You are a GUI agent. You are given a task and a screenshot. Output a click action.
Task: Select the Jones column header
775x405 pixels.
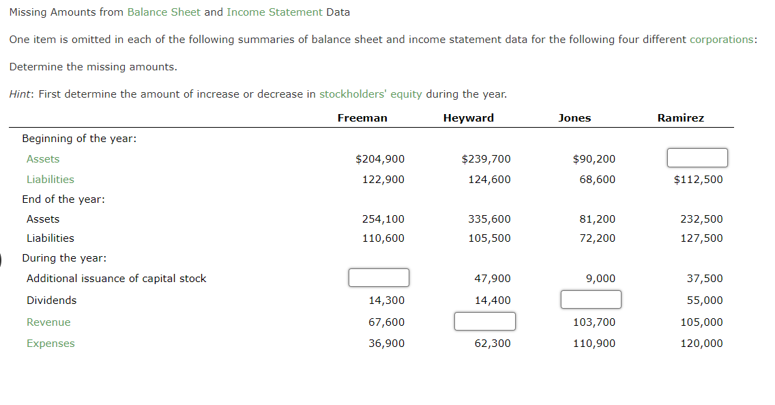click(x=574, y=117)
